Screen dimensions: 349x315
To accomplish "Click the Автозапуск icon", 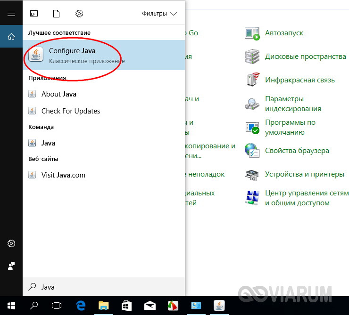I will 252,33.
